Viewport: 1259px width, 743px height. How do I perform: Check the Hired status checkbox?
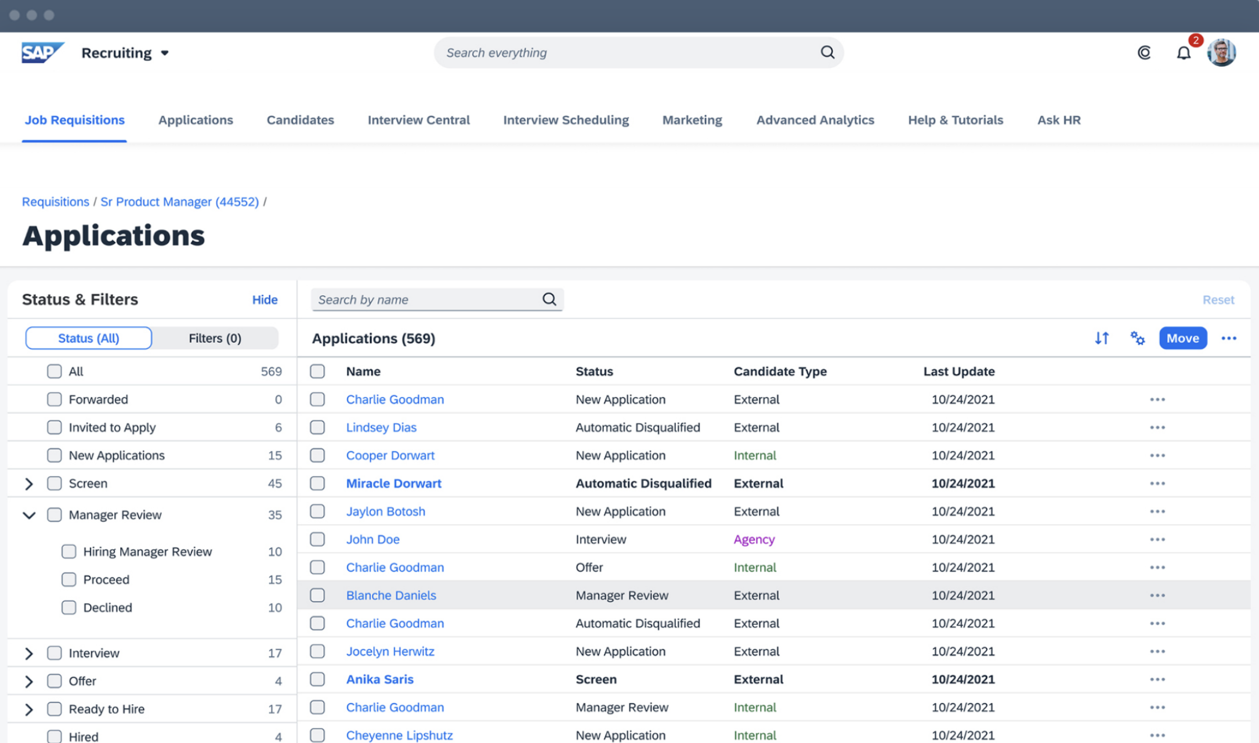point(54,736)
